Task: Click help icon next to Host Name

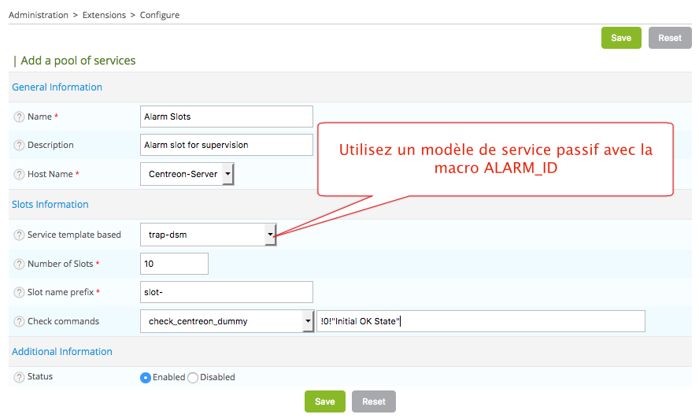Action: (19, 175)
